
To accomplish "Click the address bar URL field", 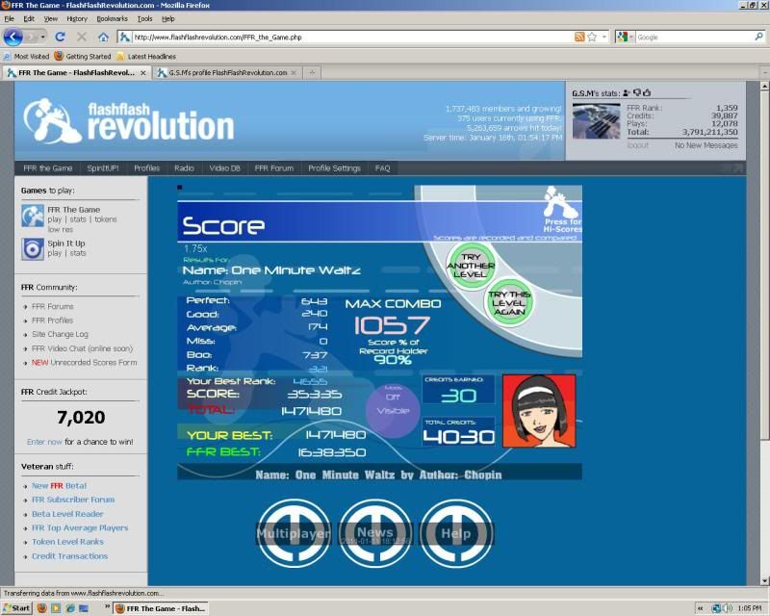I will (x=351, y=37).
